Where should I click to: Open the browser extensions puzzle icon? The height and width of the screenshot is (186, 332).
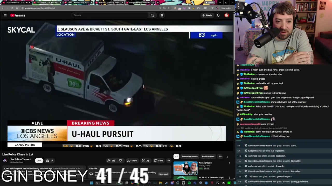click(198, 8)
